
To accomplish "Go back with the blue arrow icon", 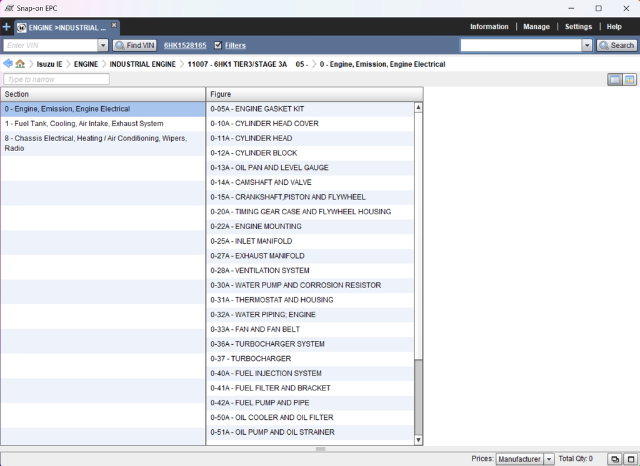I will (x=7, y=64).
